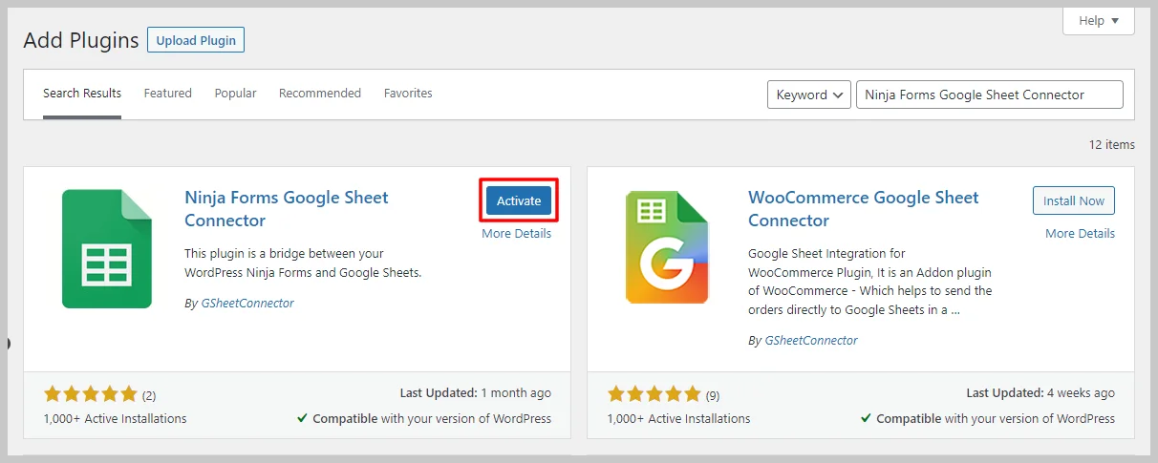Expand the Keyword search type dropdown
Image resolution: width=1158 pixels, height=463 pixels.
pyautogui.click(x=808, y=95)
